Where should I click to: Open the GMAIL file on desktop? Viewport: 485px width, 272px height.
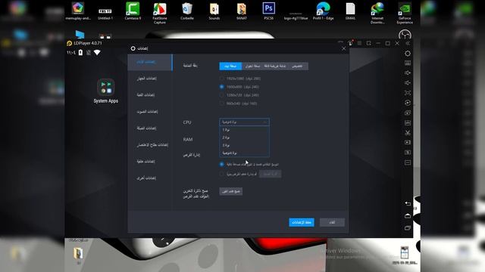350,11
